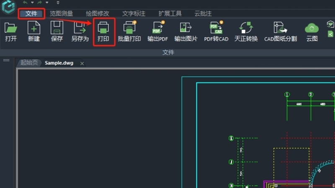Image resolution: width=335 pixels, height=188 pixels.
Task: Click the green share icon
Action: point(330,34)
